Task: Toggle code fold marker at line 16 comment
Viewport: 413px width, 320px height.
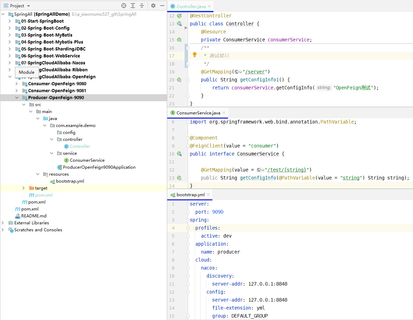Action: tap(188, 48)
